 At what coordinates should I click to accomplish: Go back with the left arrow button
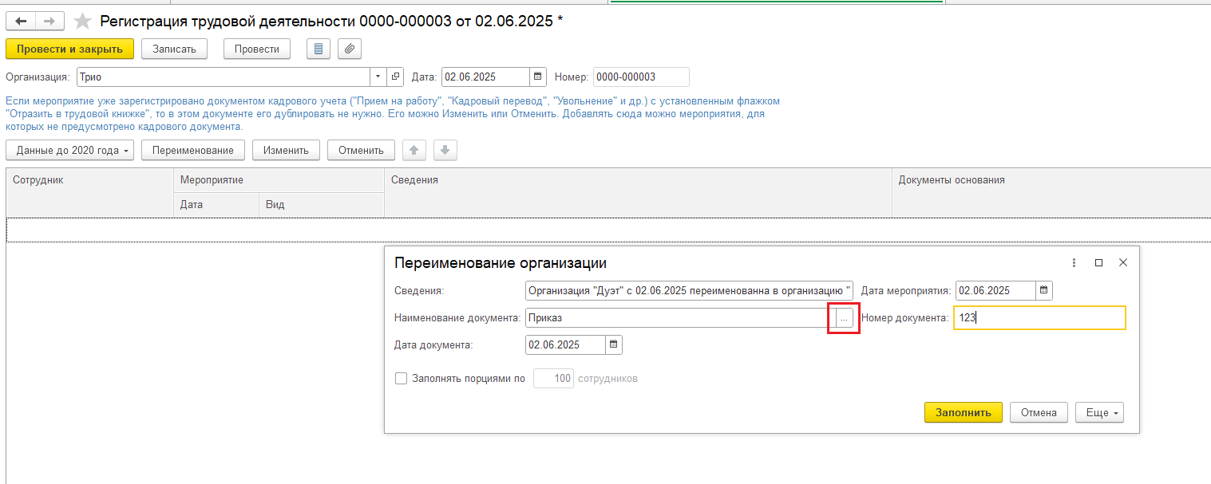pos(21,22)
